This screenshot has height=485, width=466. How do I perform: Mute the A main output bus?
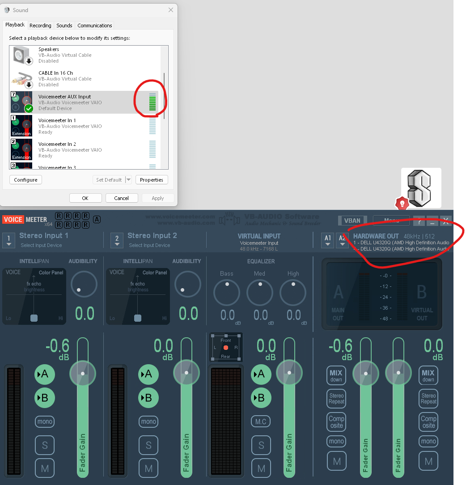coord(336,461)
